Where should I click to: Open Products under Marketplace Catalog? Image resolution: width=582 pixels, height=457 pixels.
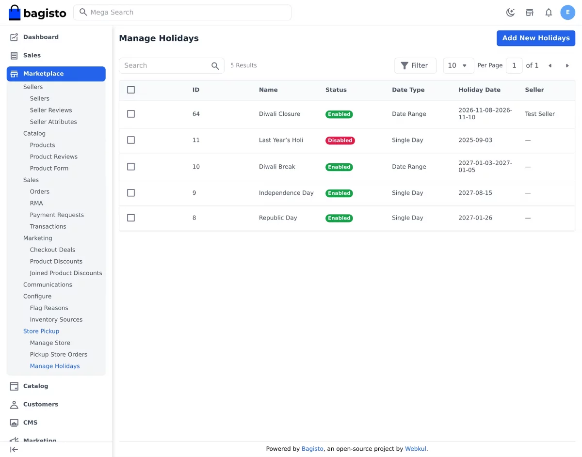click(x=42, y=145)
